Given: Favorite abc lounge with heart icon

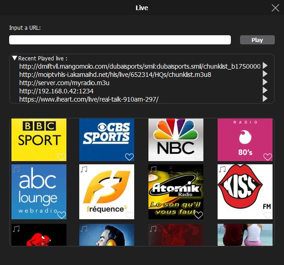Looking at the screenshot, I should [61, 215].
